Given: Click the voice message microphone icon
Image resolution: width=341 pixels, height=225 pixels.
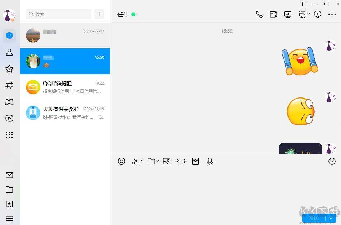Looking at the screenshot, I should click(x=210, y=161).
